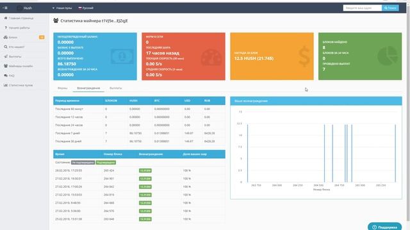Click the Russian flag icon in header
This screenshot has height=230, width=410.
click(80, 8)
